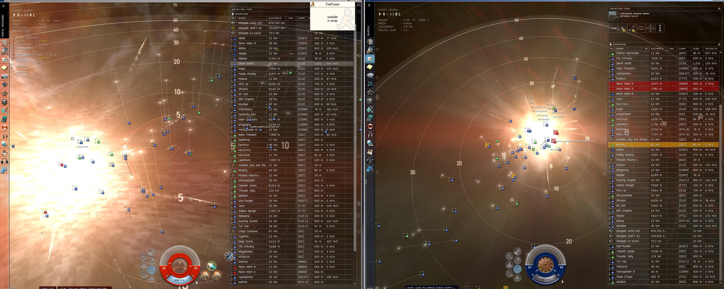Screen dimensions: 724x289
Task: Click the triangle beside 9-IIBL in FireFox client
Action: (14, 15)
